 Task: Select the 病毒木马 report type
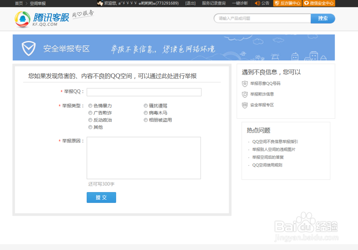click(146, 113)
